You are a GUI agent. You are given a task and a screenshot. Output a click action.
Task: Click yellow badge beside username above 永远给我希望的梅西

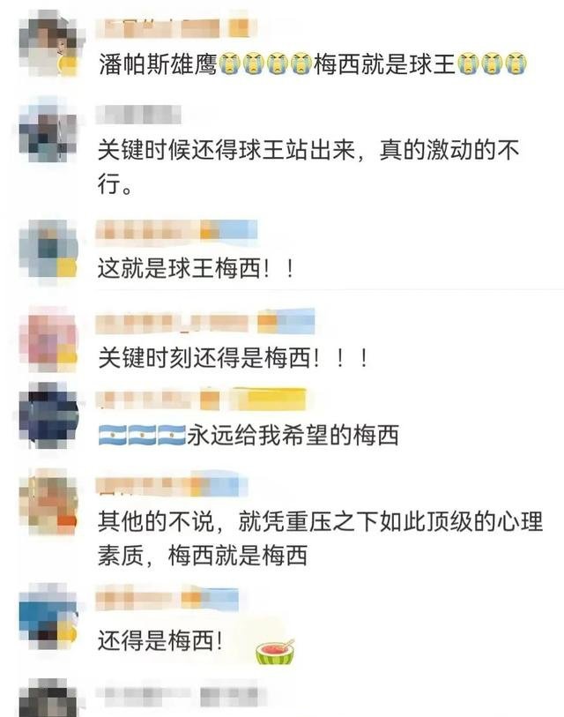(x=269, y=399)
